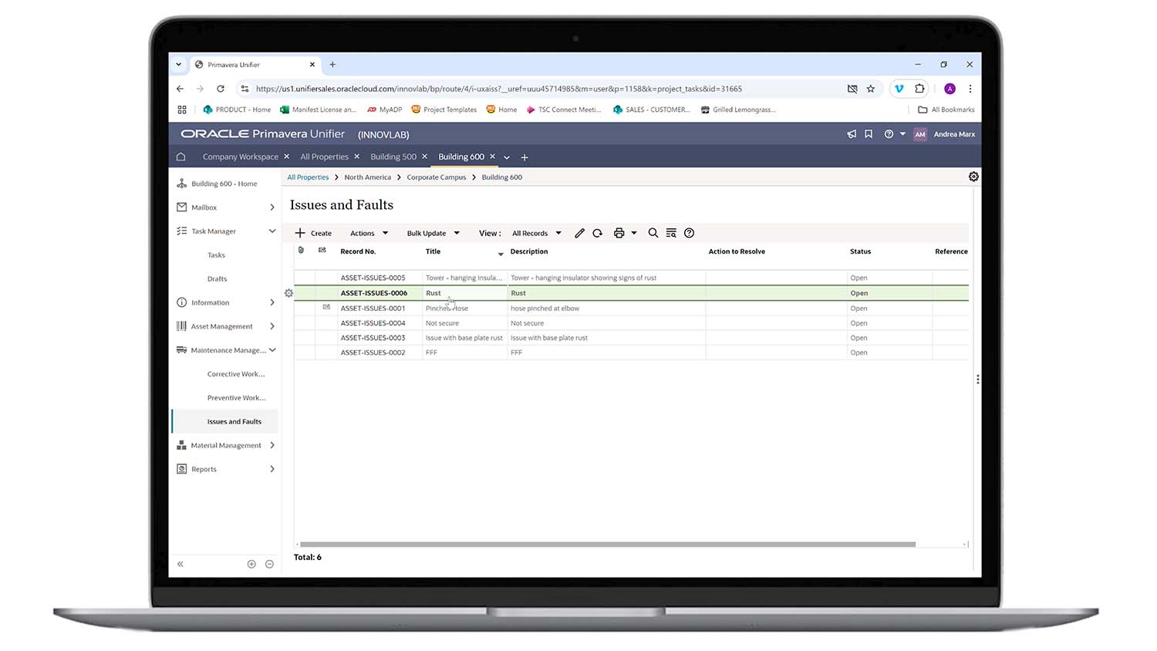Expand the Mailbox sidebar section
The image size is (1157, 651).
click(272, 207)
